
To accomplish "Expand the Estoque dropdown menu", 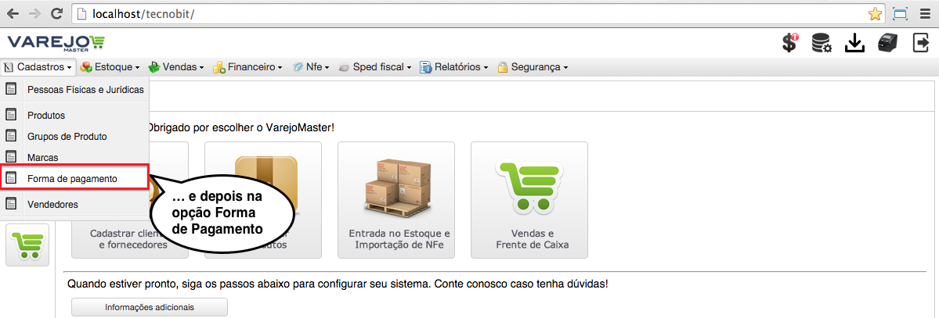I will tap(110, 67).
